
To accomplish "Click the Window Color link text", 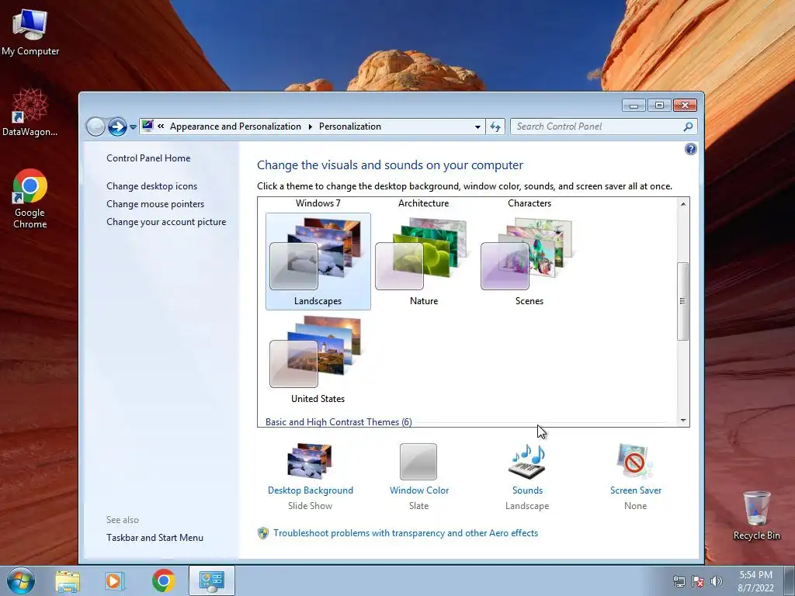I will click(x=418, y=490).
